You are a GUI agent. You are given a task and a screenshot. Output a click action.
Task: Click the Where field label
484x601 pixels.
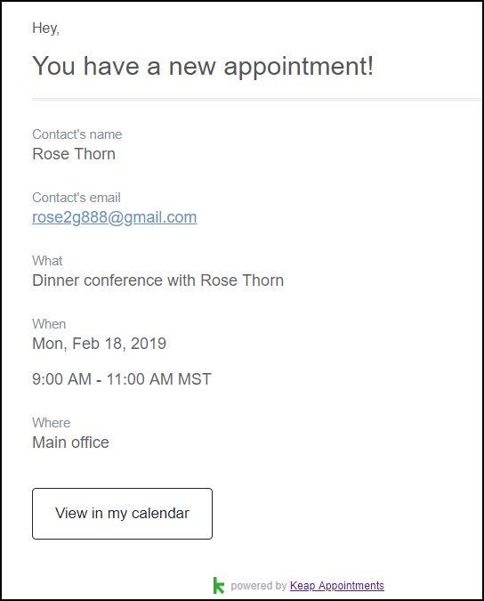click(52, 423)
